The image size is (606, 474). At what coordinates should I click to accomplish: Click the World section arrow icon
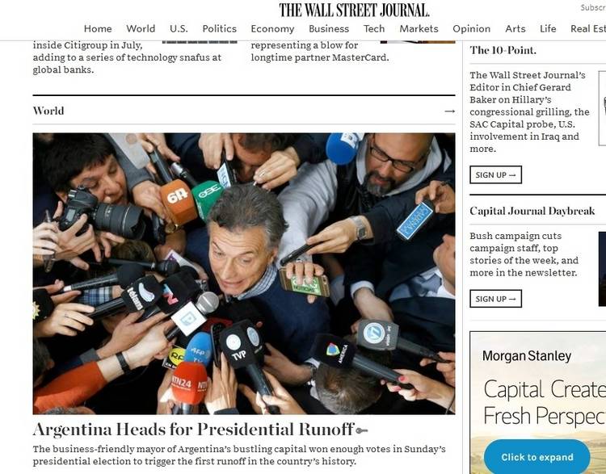pyautogui.click(x=449, y=111)
